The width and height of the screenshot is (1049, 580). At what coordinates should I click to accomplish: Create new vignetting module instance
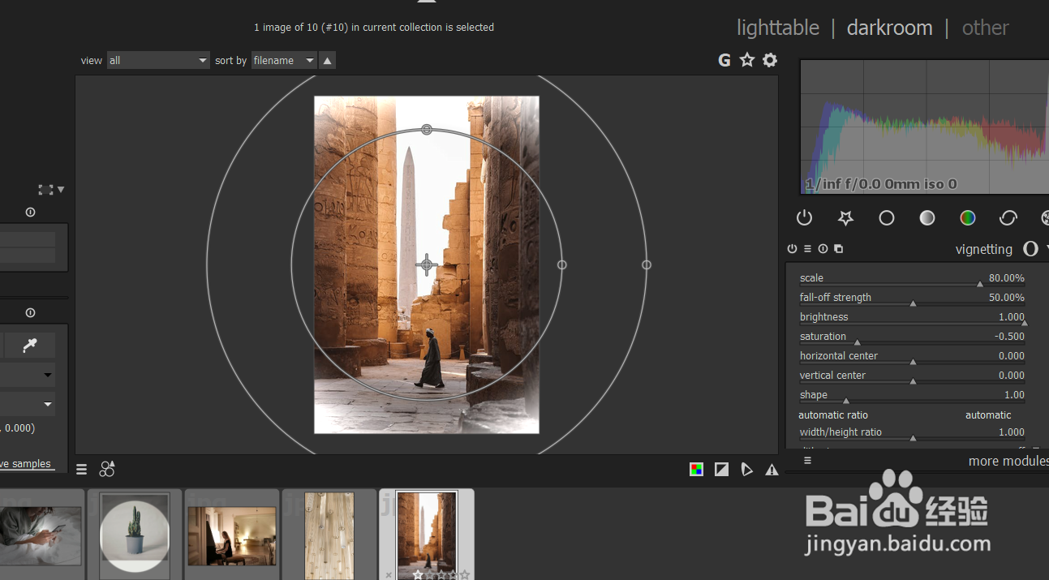coord(838,249)
